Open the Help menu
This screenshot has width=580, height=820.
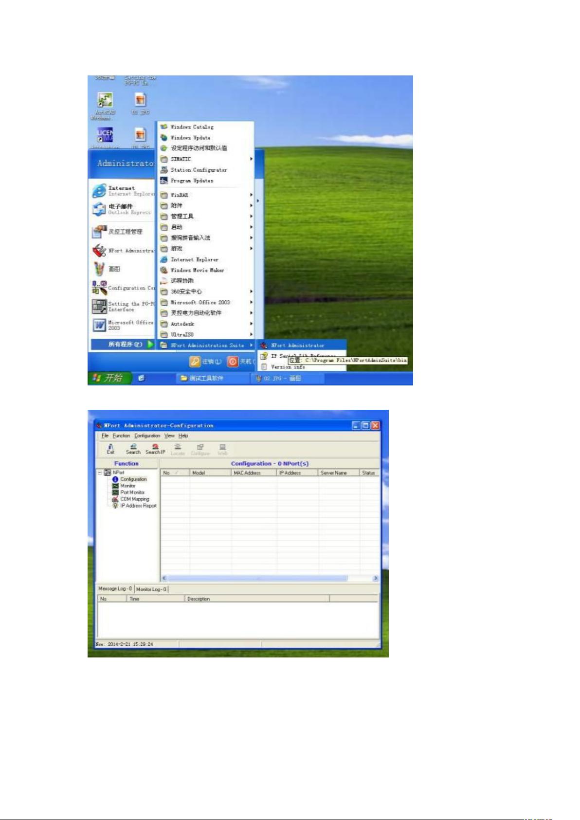click(183, 436)
